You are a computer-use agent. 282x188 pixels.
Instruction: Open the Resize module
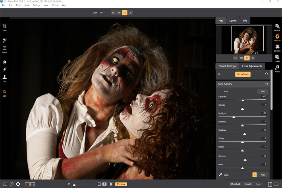point(277,68)
